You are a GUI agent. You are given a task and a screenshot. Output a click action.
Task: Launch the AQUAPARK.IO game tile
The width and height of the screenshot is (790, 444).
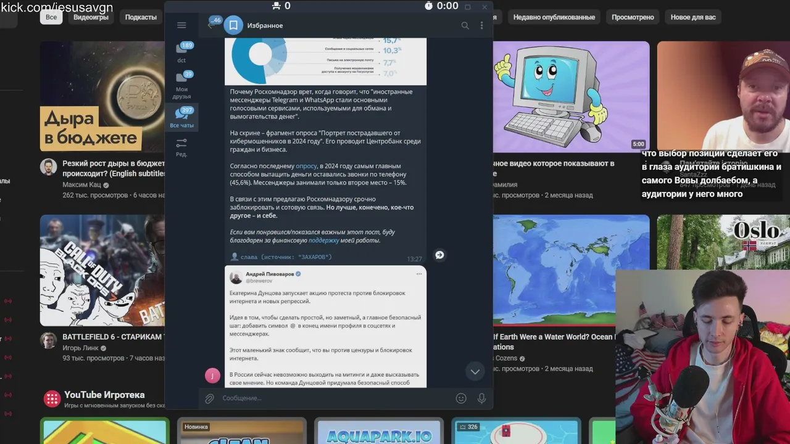[x=378, y=432]
